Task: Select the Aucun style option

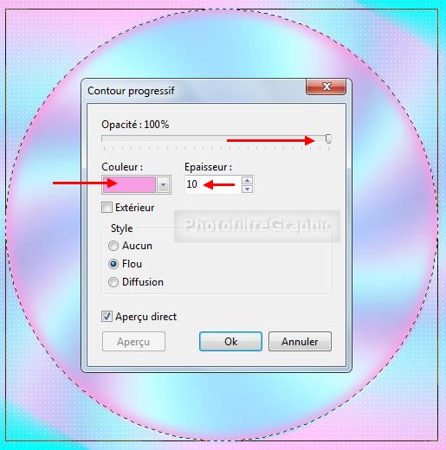Action: [x=113, y=246]
